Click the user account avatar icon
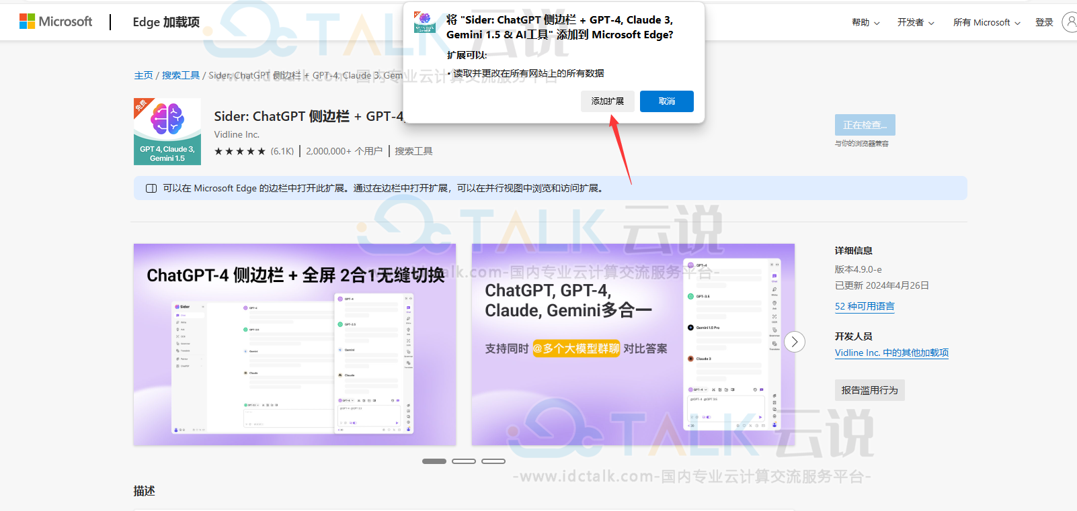The width and height of the screenshot is (1077, 511). pos(1070,22)
